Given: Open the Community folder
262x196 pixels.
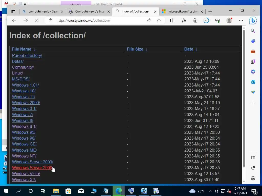Looking at the screenshot, I should click(23, 67).
